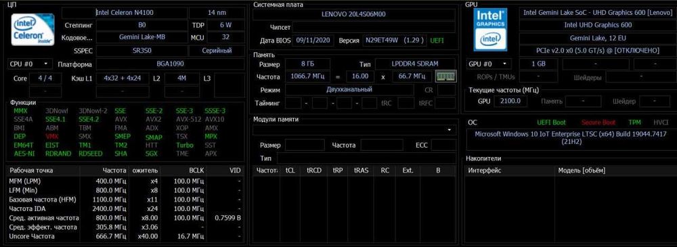Click the BIOS version N29ET49W (1.29)
The image size is (677, 247).
click(x=395, y=40)
